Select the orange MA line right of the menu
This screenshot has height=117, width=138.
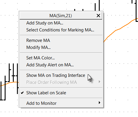pos(120,29)
